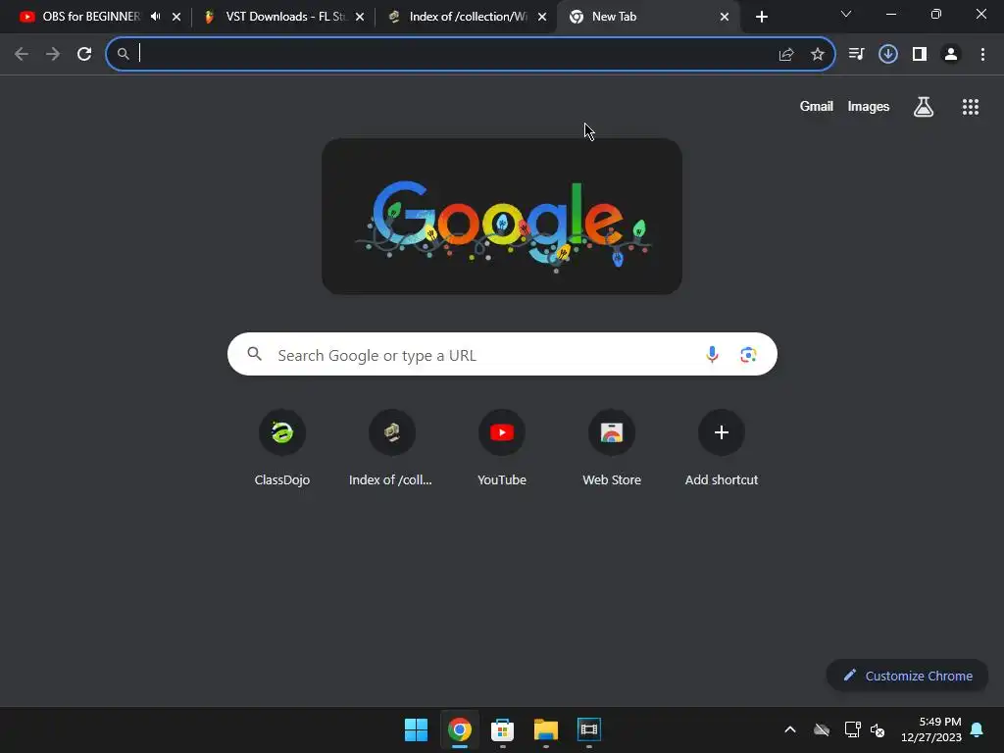Click the Search Google or type a URL box
Screen dimensions: 1004x753
pos(502,354)
